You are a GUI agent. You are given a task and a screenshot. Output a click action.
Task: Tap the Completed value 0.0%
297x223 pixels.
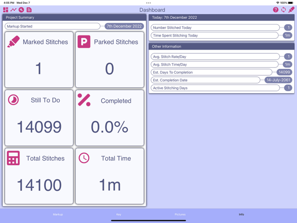click(109, 127)
